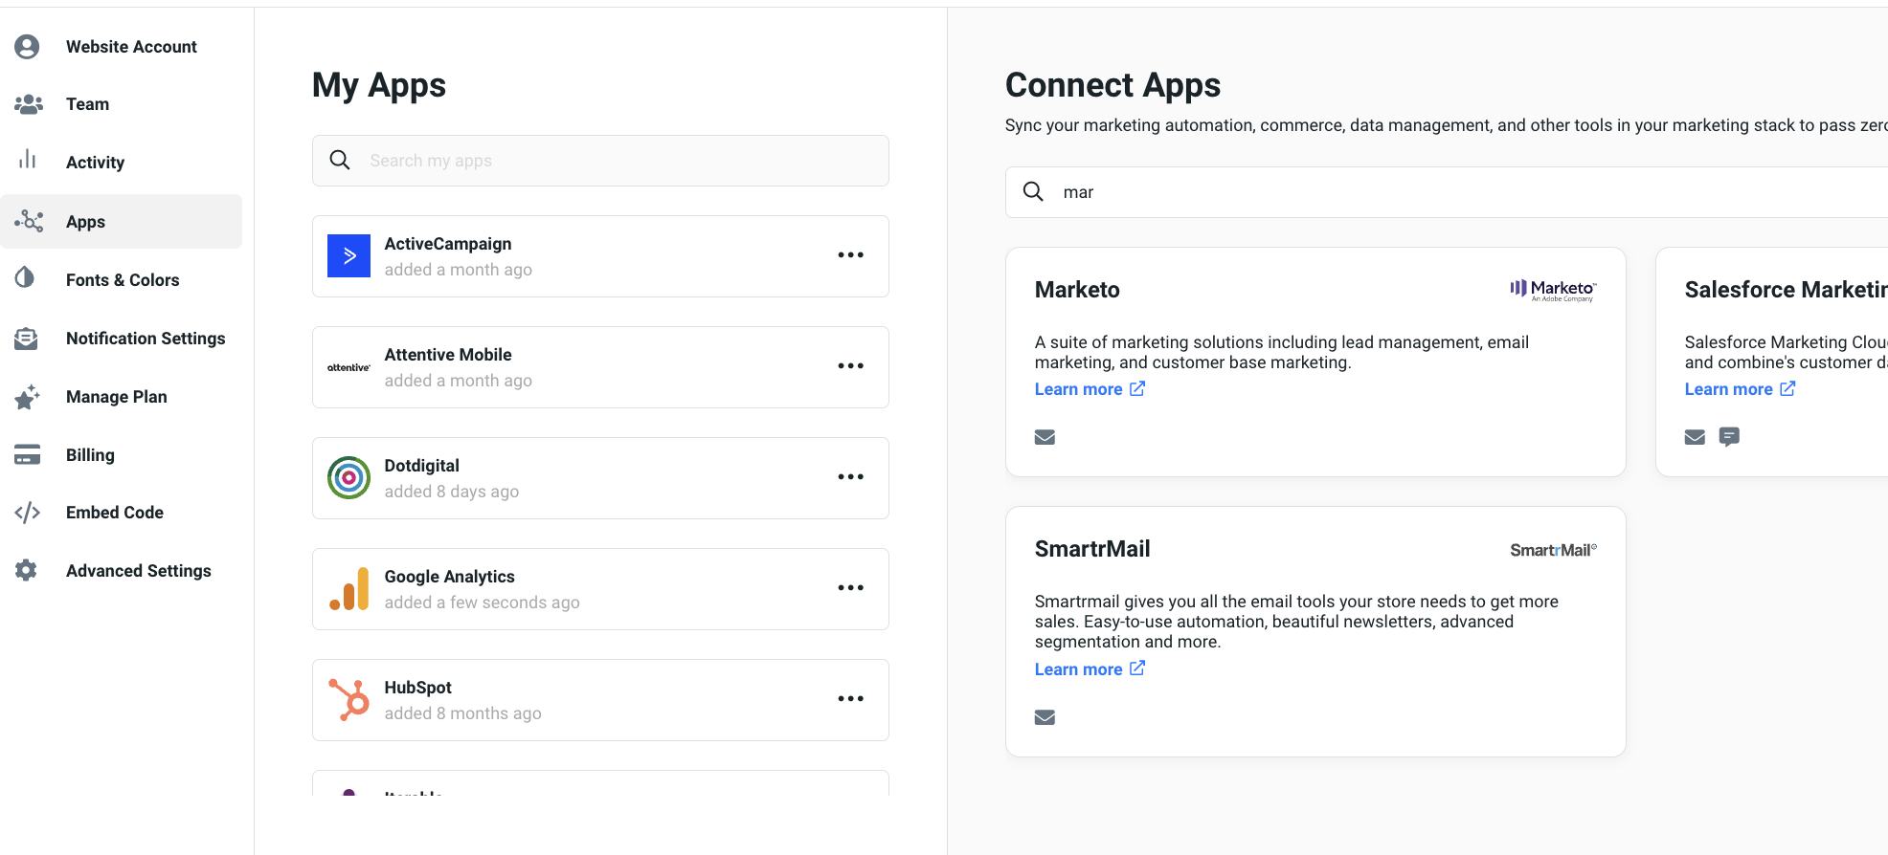Click the Manage Plan star icon
The image size is (1888, 855).
[x=27, y=397]
